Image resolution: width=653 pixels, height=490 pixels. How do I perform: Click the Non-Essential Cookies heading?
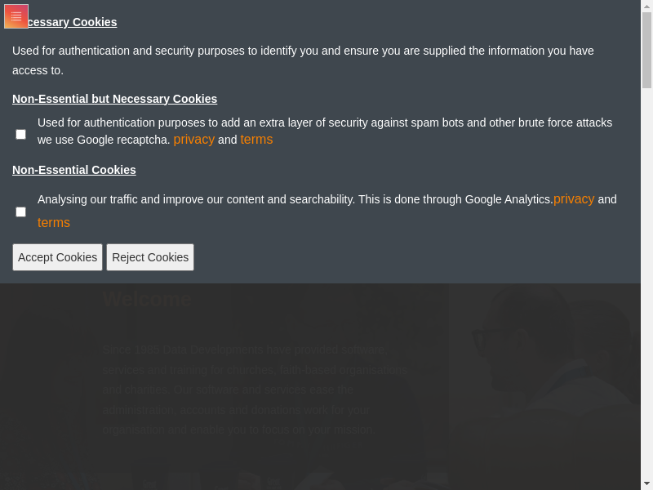[x=74, y=170]
